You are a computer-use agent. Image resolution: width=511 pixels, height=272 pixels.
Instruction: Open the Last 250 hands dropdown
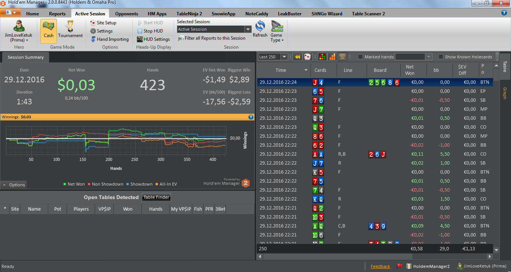point(284,57)
